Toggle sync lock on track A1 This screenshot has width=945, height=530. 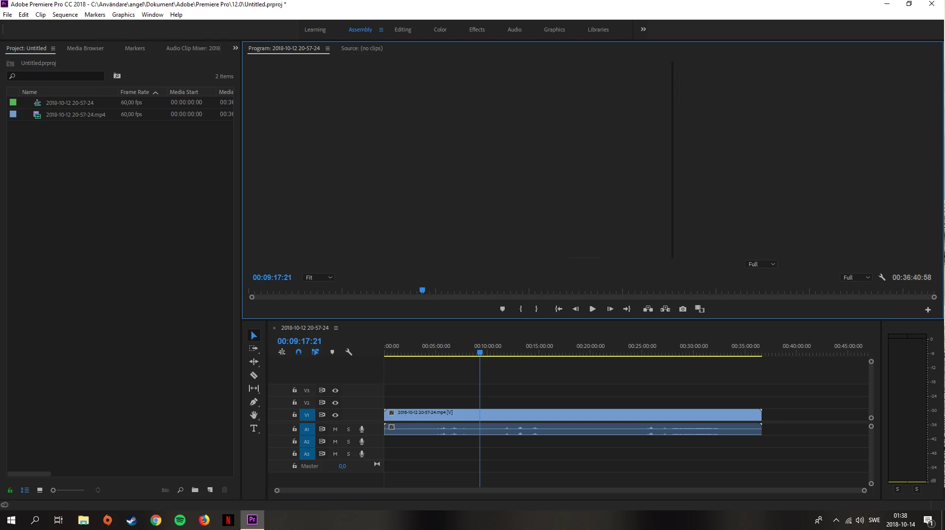coord(322,429)
